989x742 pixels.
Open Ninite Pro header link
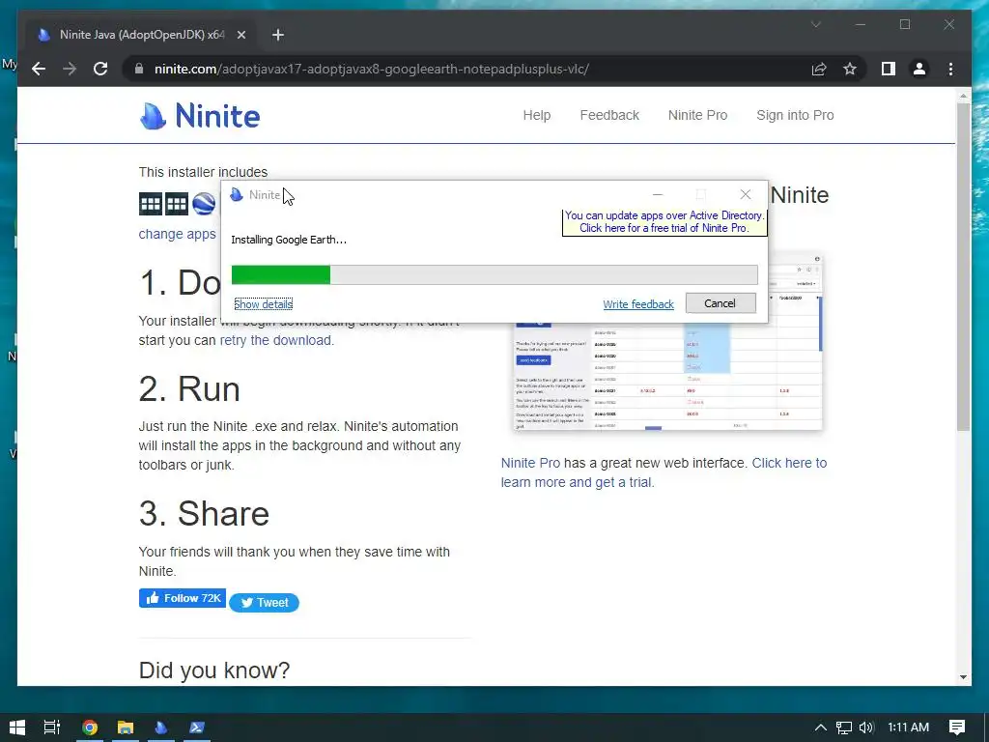point(697,116)
